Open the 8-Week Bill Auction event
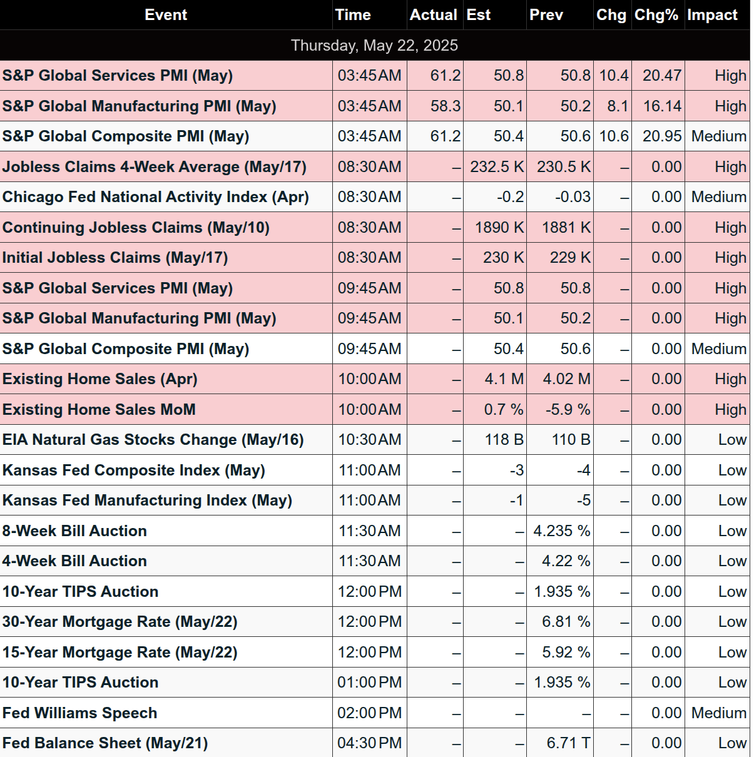 pyautogui.click(x=74, y=531)
